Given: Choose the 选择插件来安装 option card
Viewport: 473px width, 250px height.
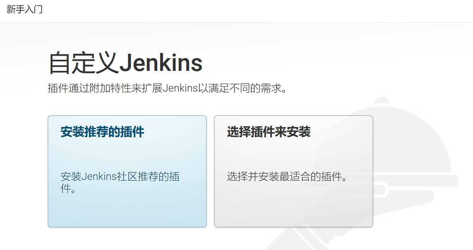Looking at the screenshot, I should 293,171.
